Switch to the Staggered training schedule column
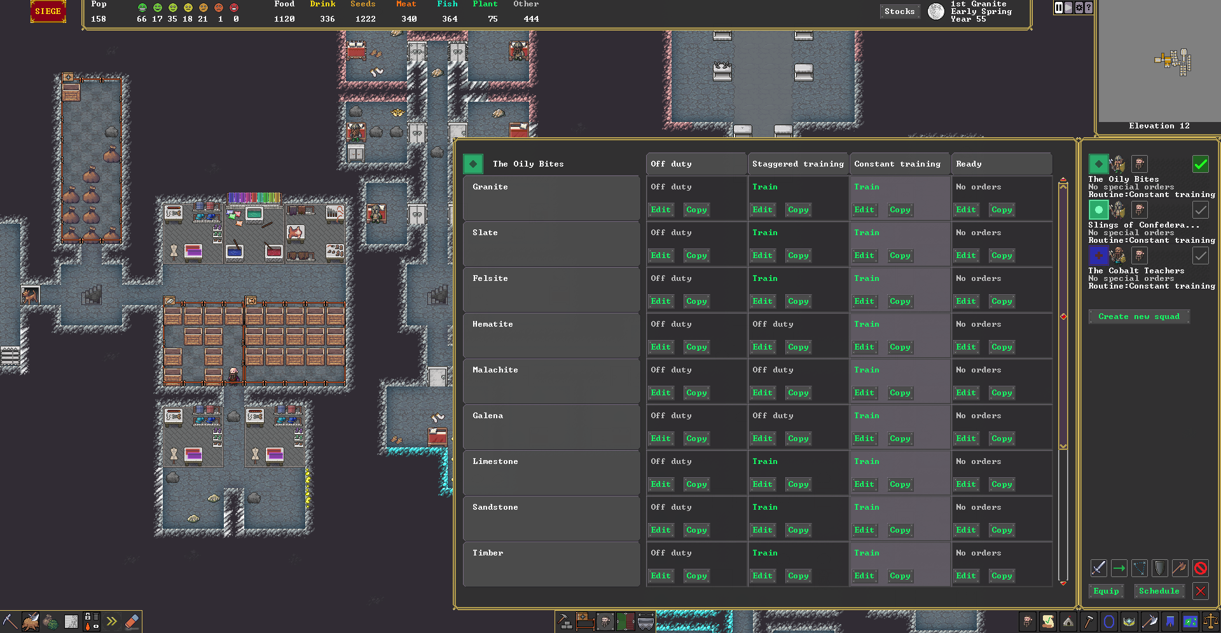 click(x=798, y=163)
